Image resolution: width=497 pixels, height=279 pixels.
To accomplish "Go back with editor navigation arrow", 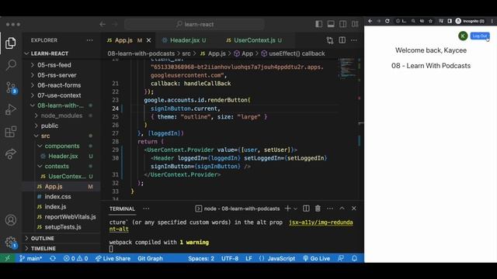I will tap(103, 24).
